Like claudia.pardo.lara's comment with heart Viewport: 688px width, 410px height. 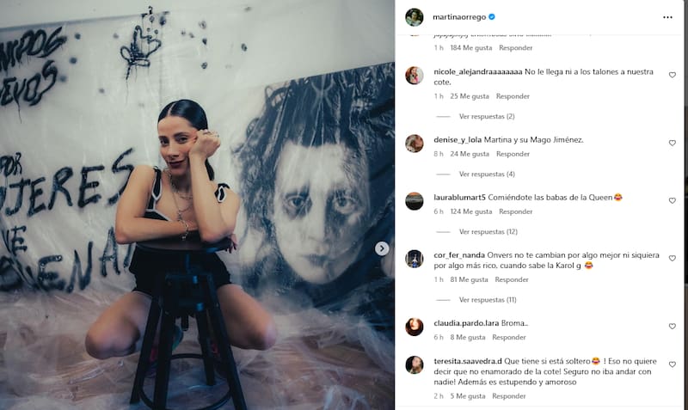point(673,327)
